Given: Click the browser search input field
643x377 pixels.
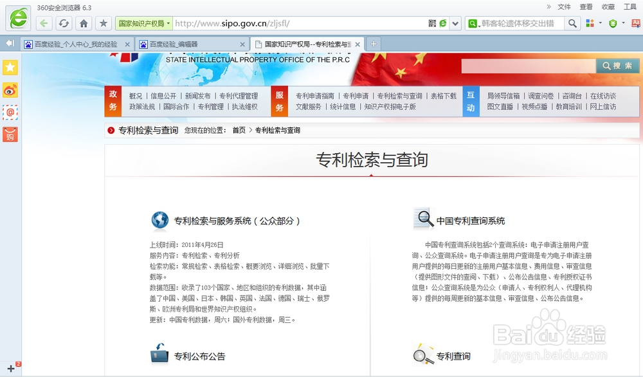Looking at the screenshot, I should pyautogui.click(x=522, y=23).
